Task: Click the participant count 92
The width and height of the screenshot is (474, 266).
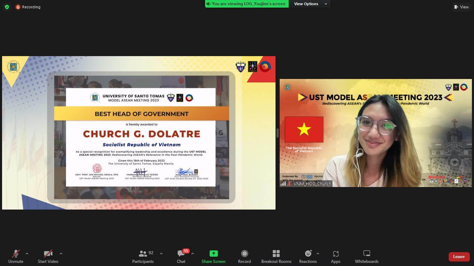Action: [151, 253]
